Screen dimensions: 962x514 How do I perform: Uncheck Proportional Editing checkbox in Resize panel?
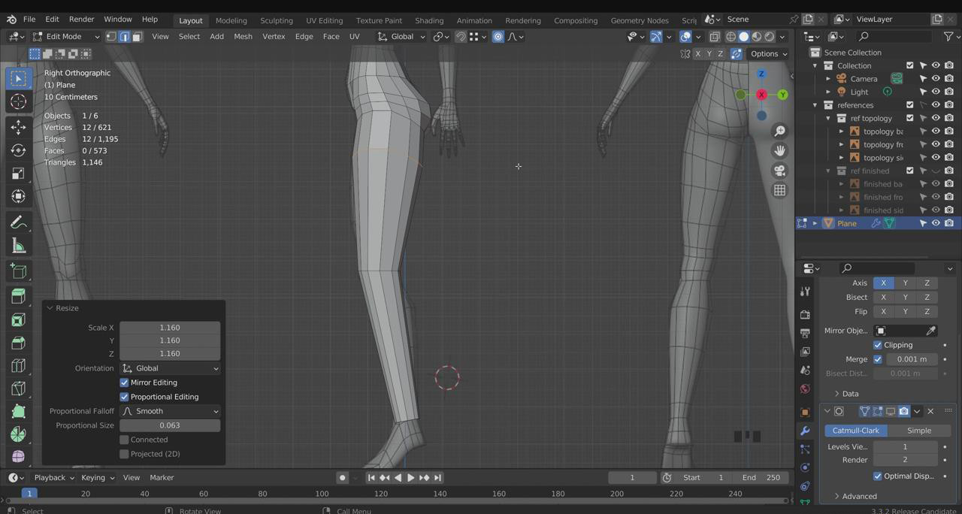point(125,397)
